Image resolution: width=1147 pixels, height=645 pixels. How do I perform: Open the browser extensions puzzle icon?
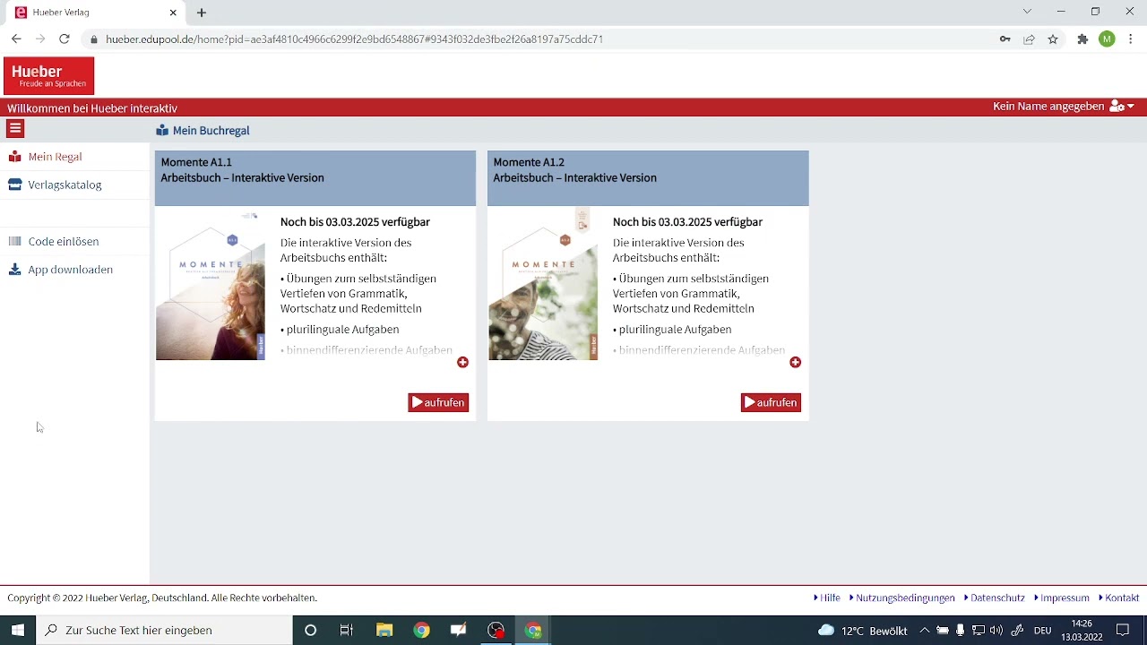tap(1082, 39)
